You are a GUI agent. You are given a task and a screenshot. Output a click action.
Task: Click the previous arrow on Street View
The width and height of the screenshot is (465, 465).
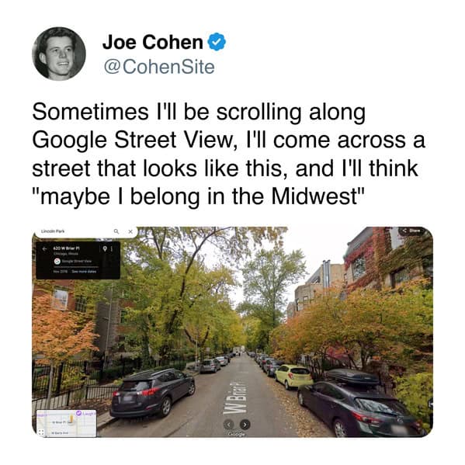pyautogui.click(x=228, y=425)
